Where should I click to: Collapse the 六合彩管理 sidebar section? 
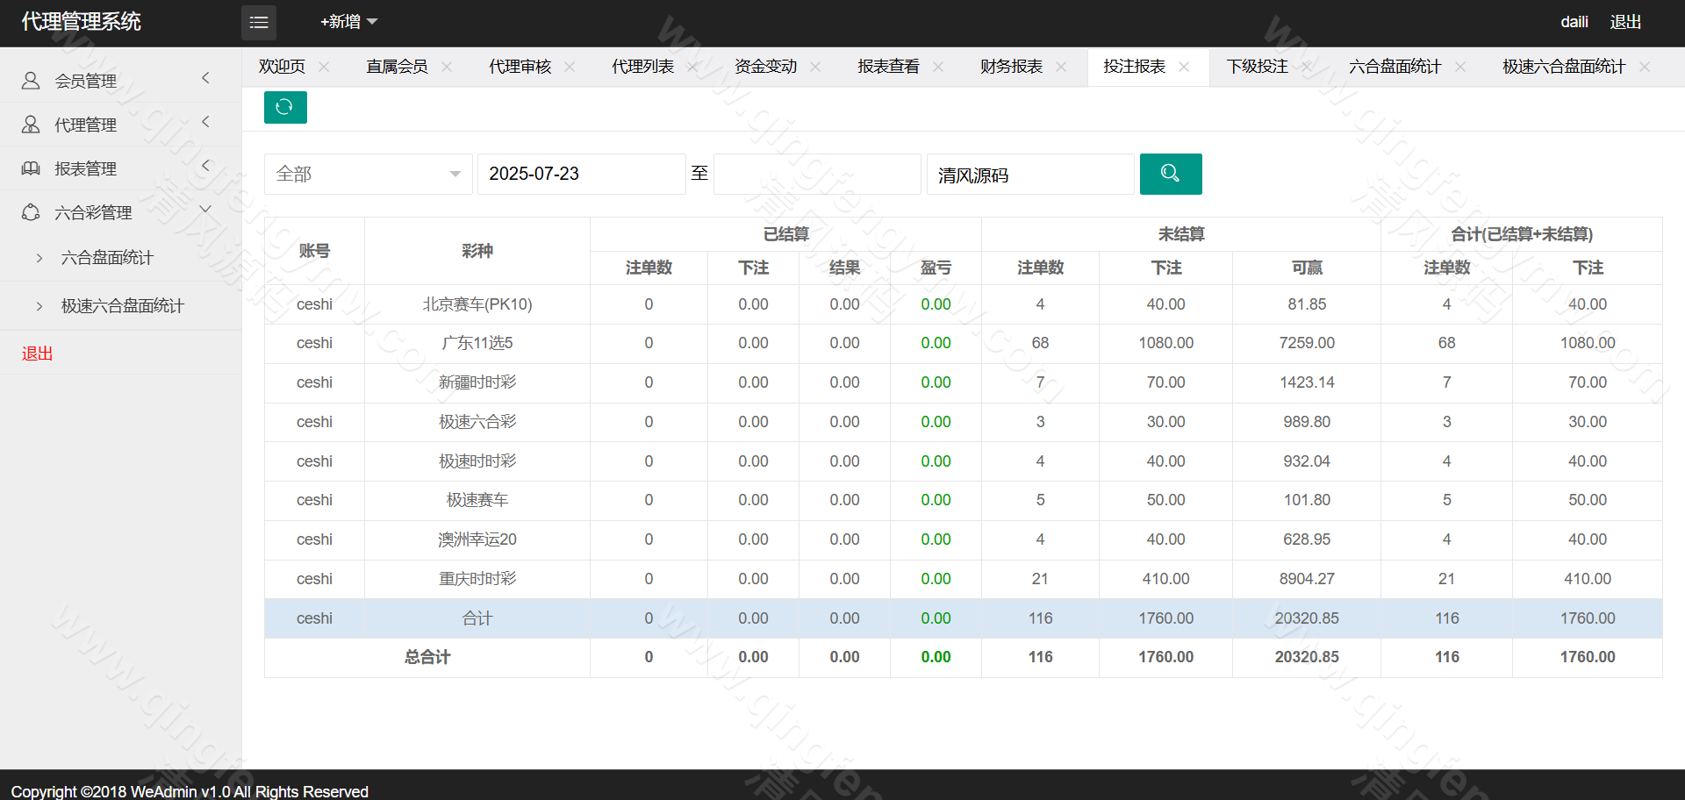pyautogui.click(x=120, y=212)
